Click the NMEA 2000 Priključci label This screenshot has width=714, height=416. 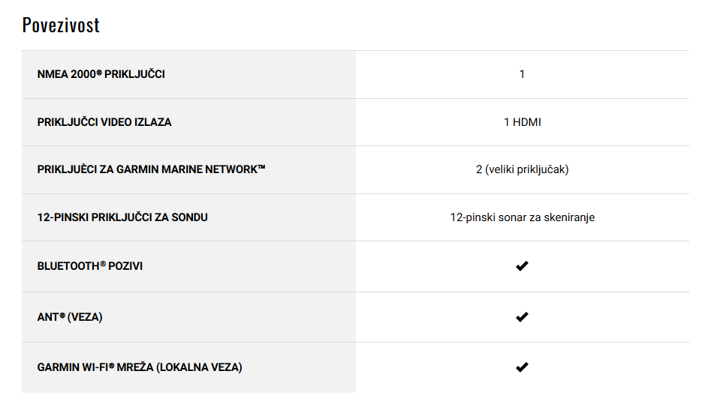click(101, 74)
